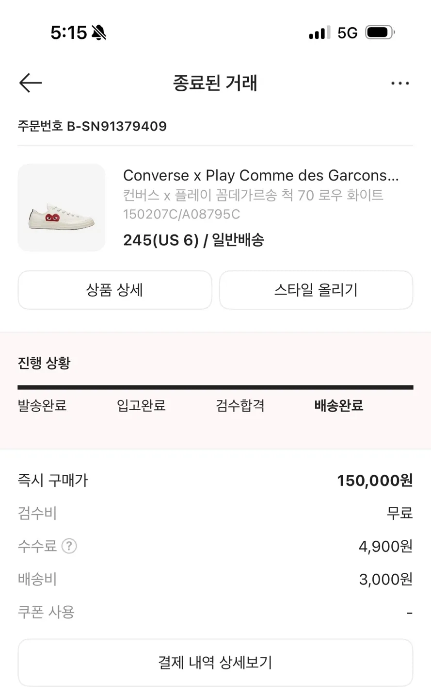The width and height of the screenshot is (431, 699).
Task: Tap the battery icon in status bar
Action: (380, 33)
